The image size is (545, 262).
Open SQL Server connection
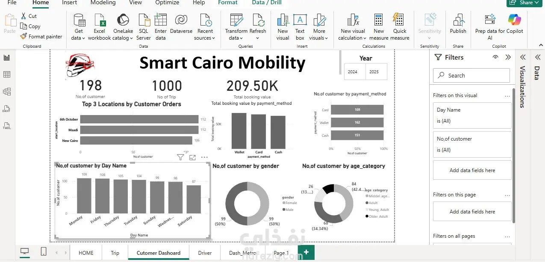144,27
